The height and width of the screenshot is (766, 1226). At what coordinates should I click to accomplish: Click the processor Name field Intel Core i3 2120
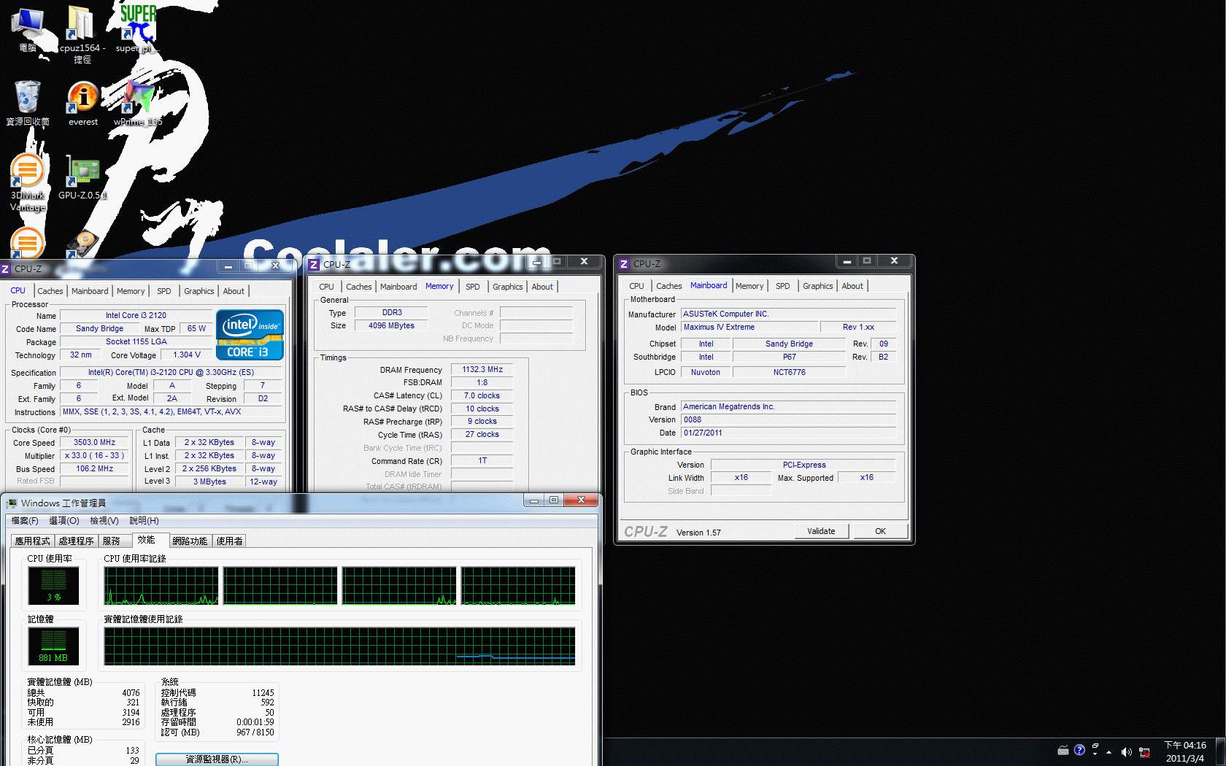pos(136,316)
